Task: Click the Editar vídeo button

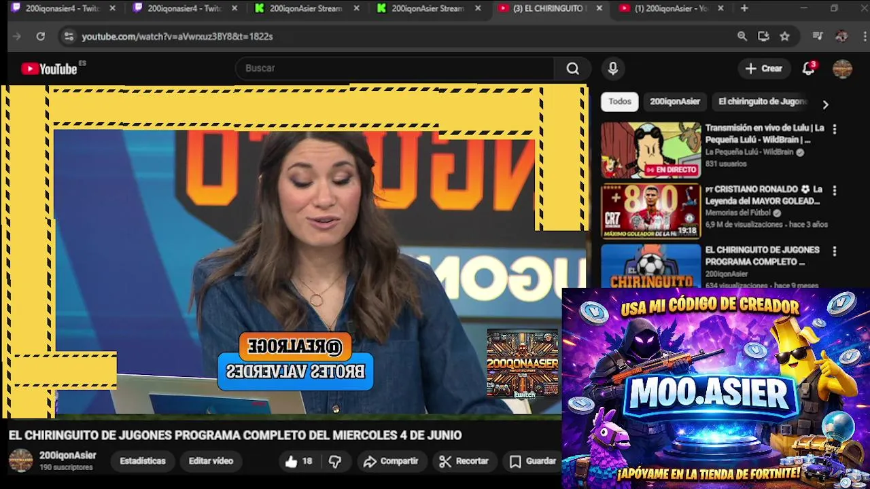Action: tap(211, 460)
